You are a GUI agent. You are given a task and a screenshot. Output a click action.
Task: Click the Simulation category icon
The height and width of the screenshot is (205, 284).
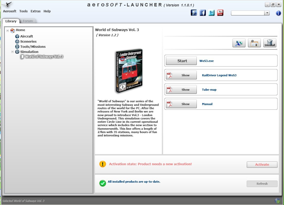(17, 52)
